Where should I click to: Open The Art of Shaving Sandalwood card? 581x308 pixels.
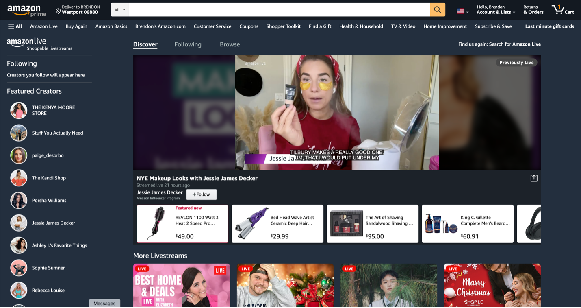pos(373,224)
